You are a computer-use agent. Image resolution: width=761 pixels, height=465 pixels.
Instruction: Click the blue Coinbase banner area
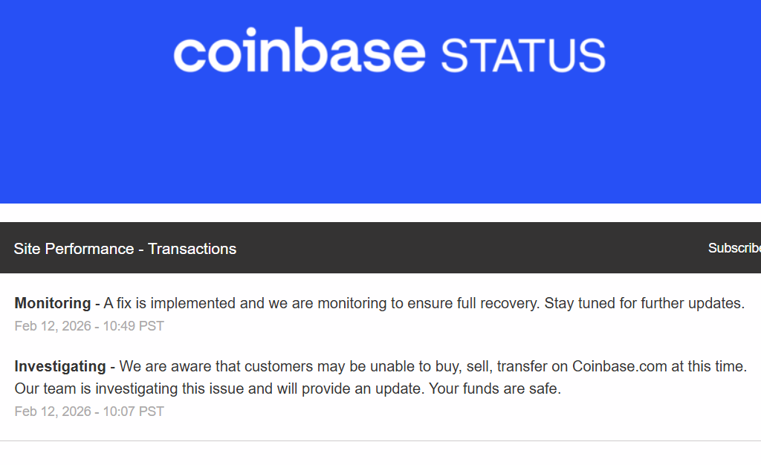point(380,149)
